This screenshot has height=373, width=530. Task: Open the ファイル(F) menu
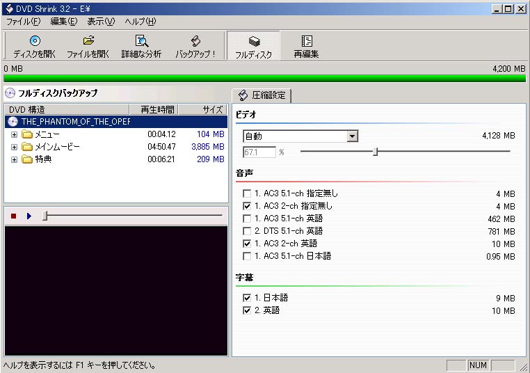(x=24, y=22)
